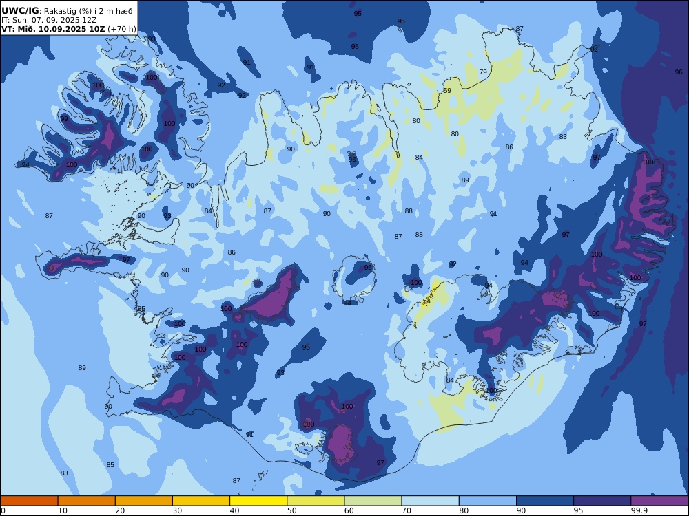
Task: Click the 79 humidity value in northeast
Action: click(483, 72)
